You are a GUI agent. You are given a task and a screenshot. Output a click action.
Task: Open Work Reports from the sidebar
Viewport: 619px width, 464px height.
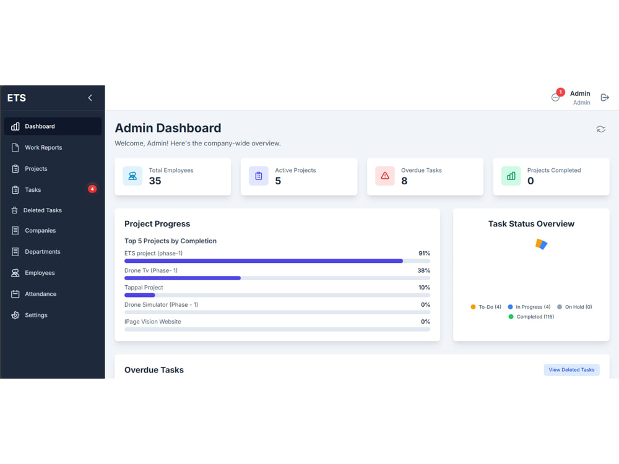(x=53, y=148)
